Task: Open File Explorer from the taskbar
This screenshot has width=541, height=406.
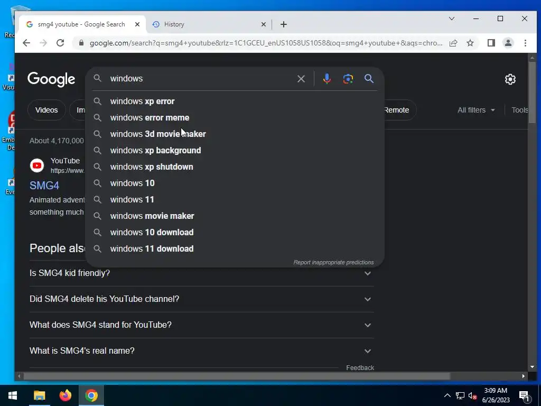Action: 39,395
